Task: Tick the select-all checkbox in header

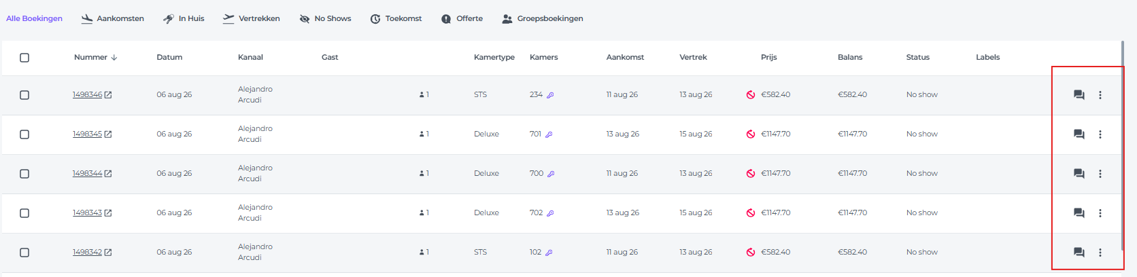Action: [x=24, y=58]
